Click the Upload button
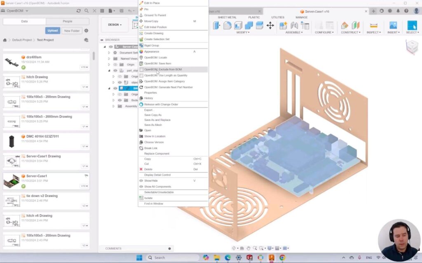The width and height of the screenshot is (422, 263). point(52,30)
